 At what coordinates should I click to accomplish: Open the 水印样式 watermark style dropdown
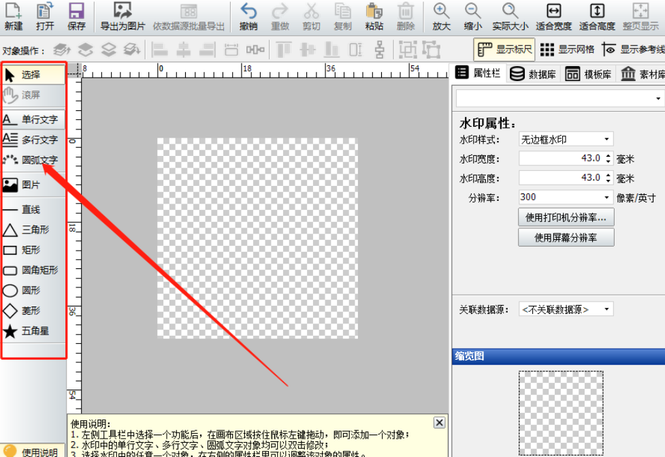coord(566,140)
